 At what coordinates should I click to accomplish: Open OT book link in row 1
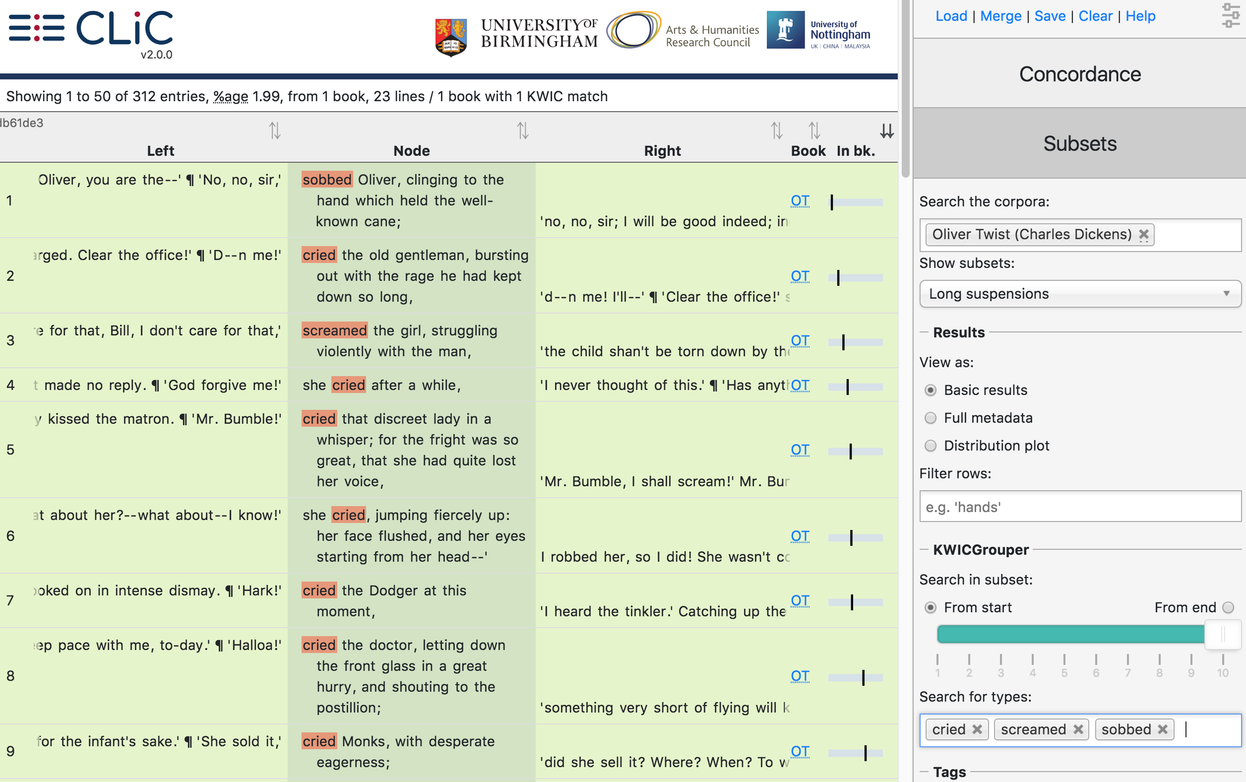[800, 200]
